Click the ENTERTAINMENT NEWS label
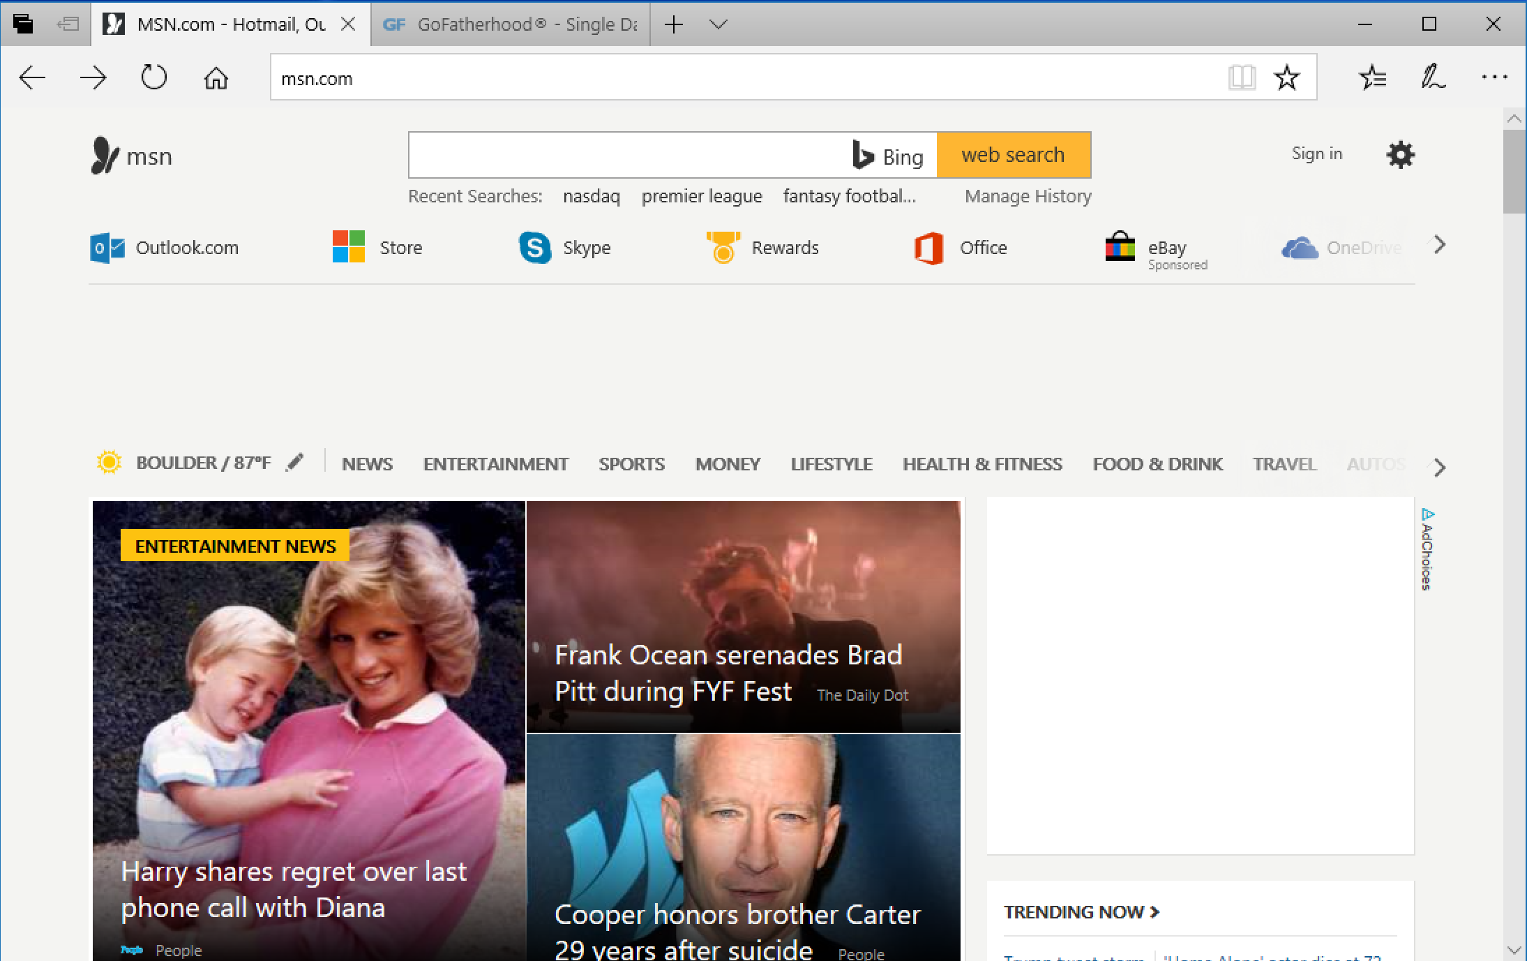 coord(235,546)
